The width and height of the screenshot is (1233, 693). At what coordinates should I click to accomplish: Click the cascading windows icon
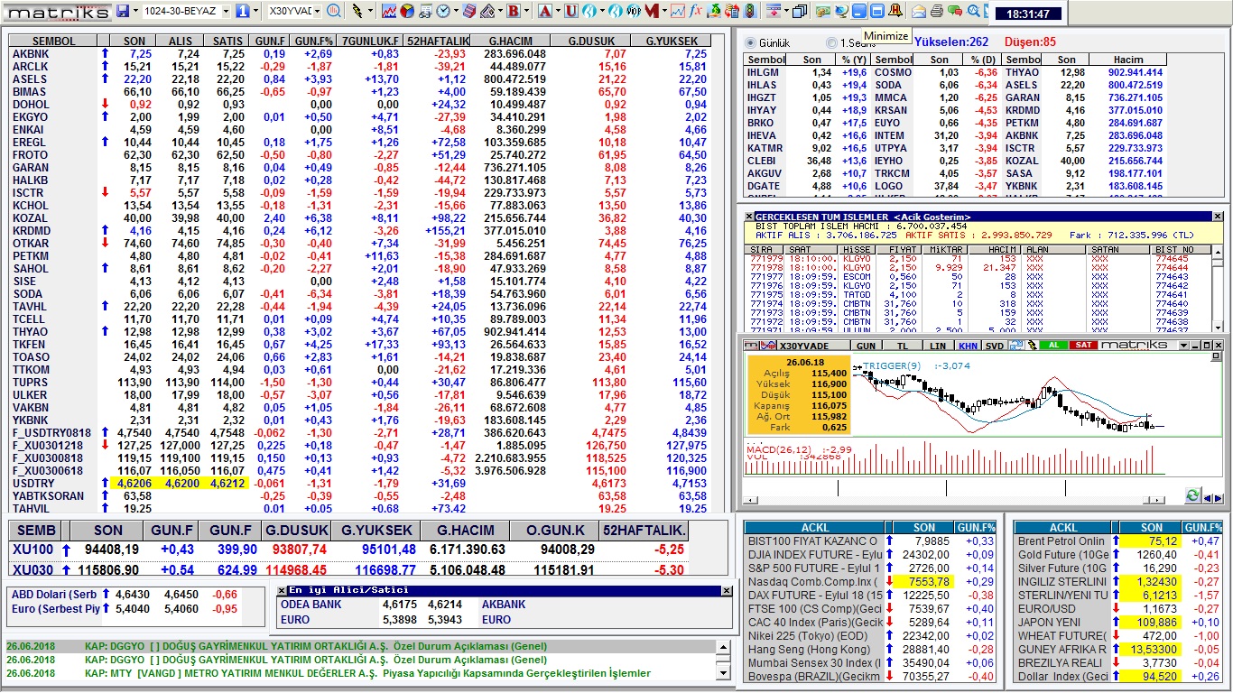coord(799,11)
